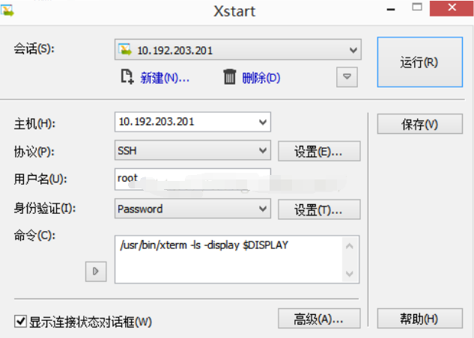
Task: Open the host combo box arrow
Action: (263, 122)
